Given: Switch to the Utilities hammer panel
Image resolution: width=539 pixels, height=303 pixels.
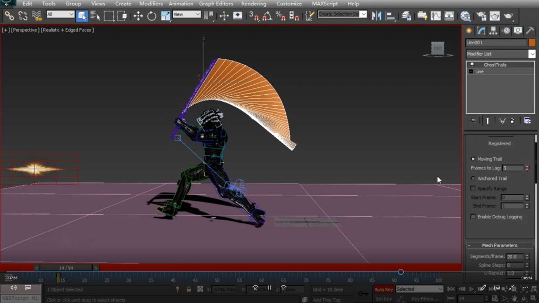Looking at the screenshot, I should (530, 31).
